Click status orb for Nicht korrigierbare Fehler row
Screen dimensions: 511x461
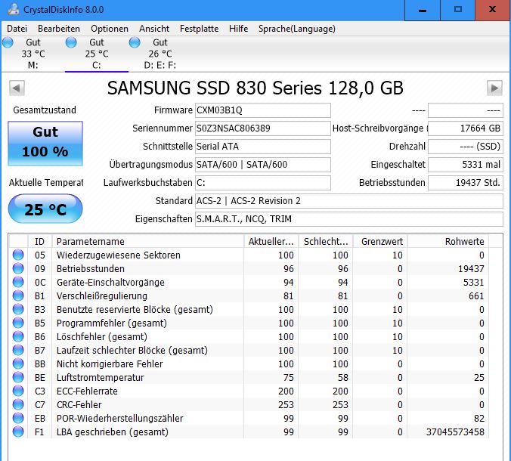[x=18, y=364]
